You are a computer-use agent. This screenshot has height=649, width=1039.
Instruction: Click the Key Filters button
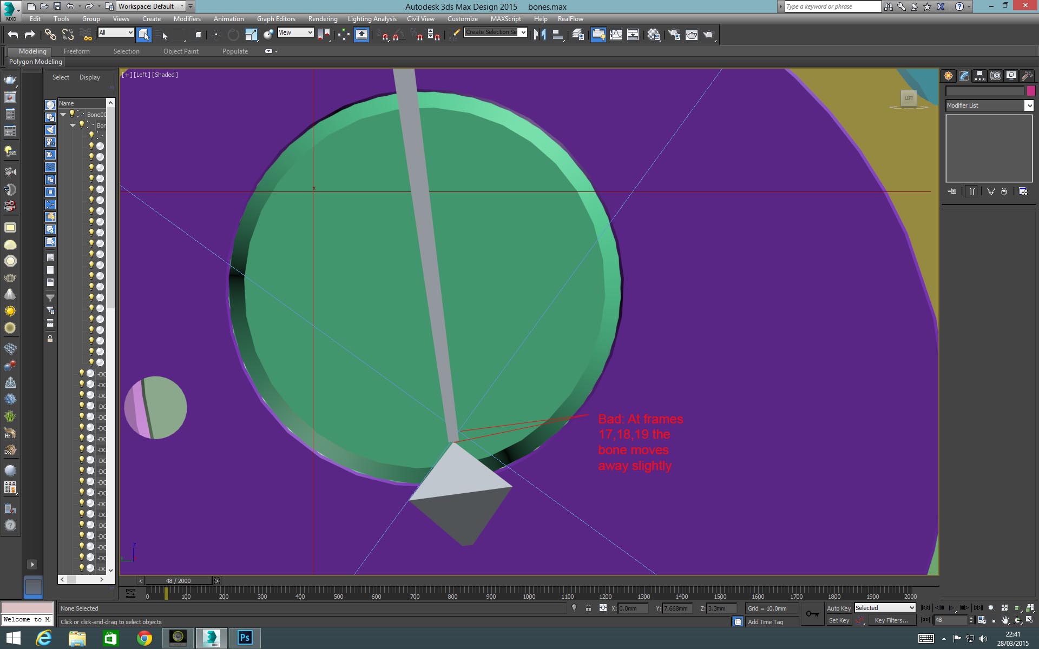click(x=891, y=621)
